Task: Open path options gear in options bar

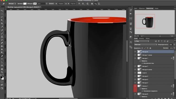Action: (92, 4)
